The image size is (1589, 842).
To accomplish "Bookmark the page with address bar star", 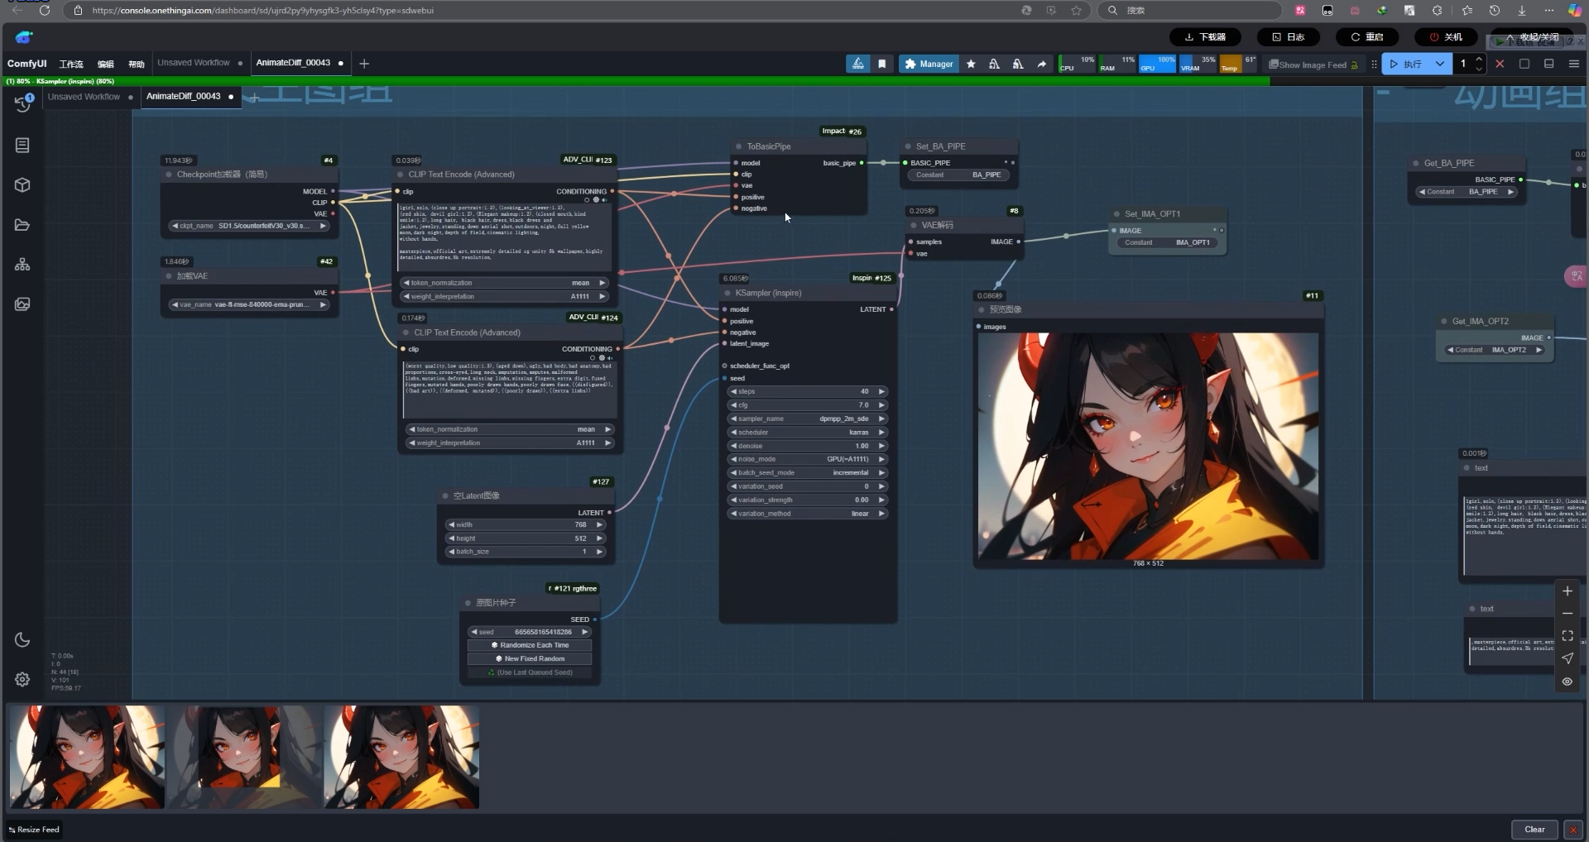I will pyautogui.click(x=1077, y=10).
